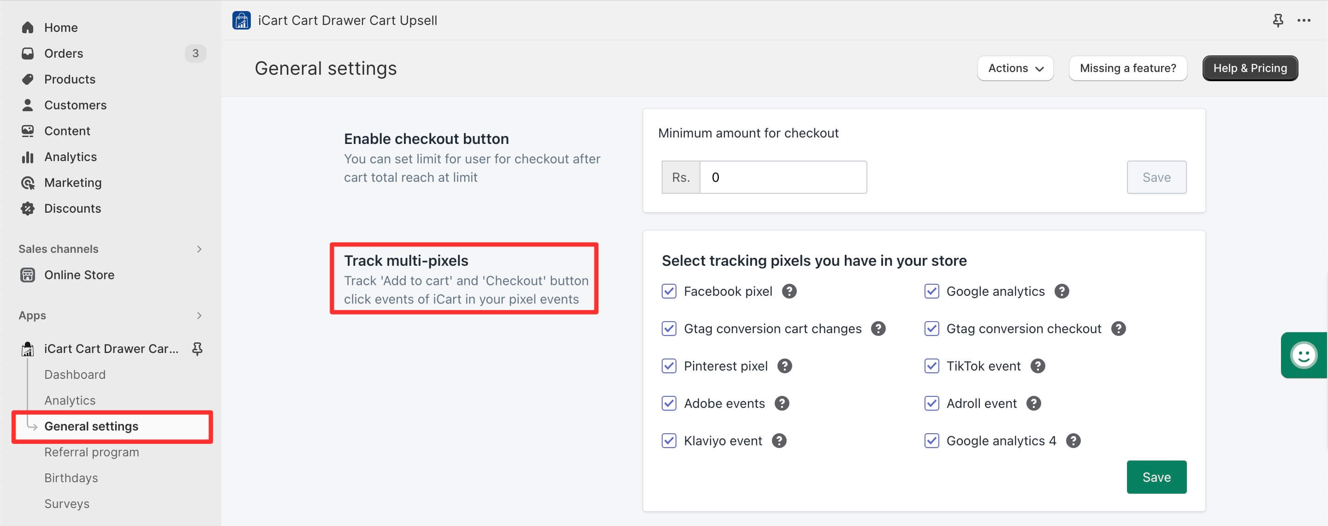
Task: Click the Marketing target icon
Action: coord(28,183)
